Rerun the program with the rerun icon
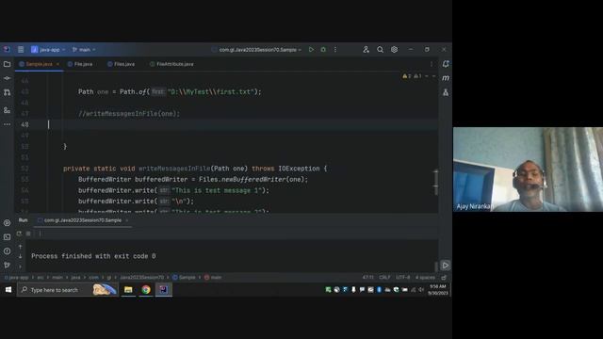Screen dimensions: 603x339 (x=19, y=234)
